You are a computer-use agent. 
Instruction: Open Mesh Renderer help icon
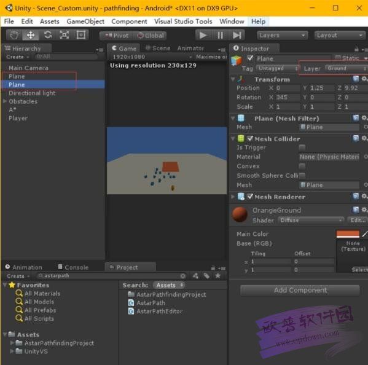pos(356,196)
